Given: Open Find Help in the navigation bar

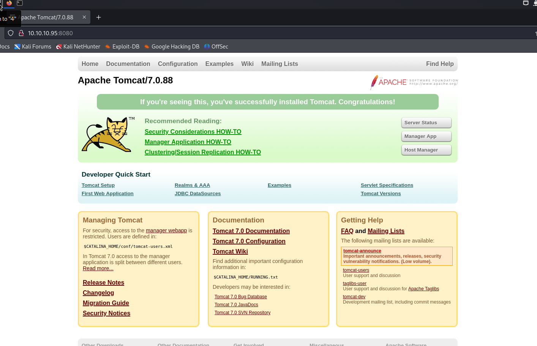Looking at the screenshot, I should click(x=439, y=64).
